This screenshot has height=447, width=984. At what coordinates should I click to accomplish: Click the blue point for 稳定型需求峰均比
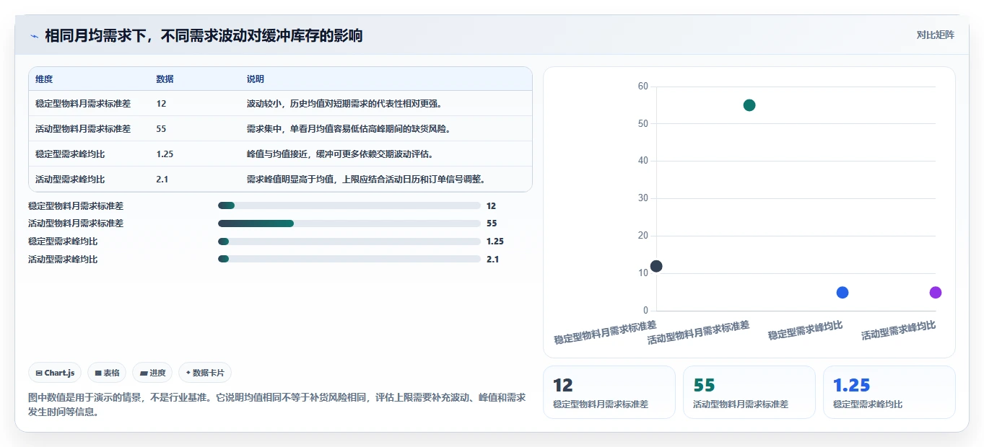pos(843,292)
